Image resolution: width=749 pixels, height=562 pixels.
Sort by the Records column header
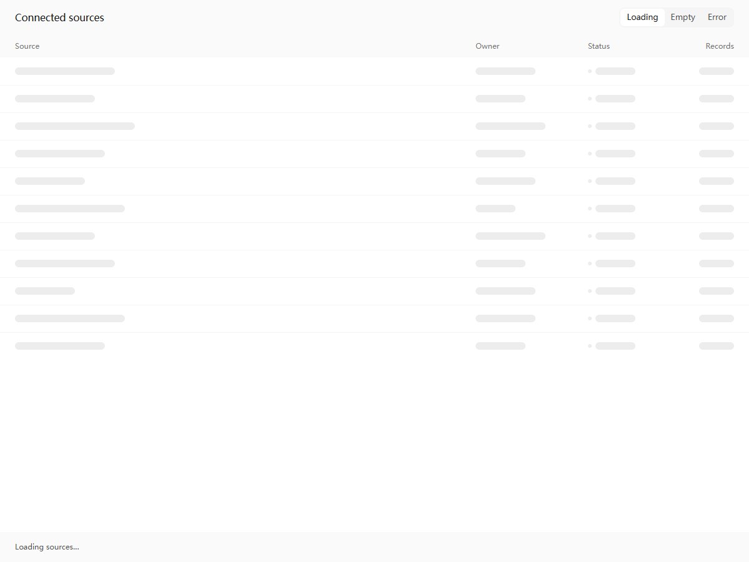pos(720,46)
